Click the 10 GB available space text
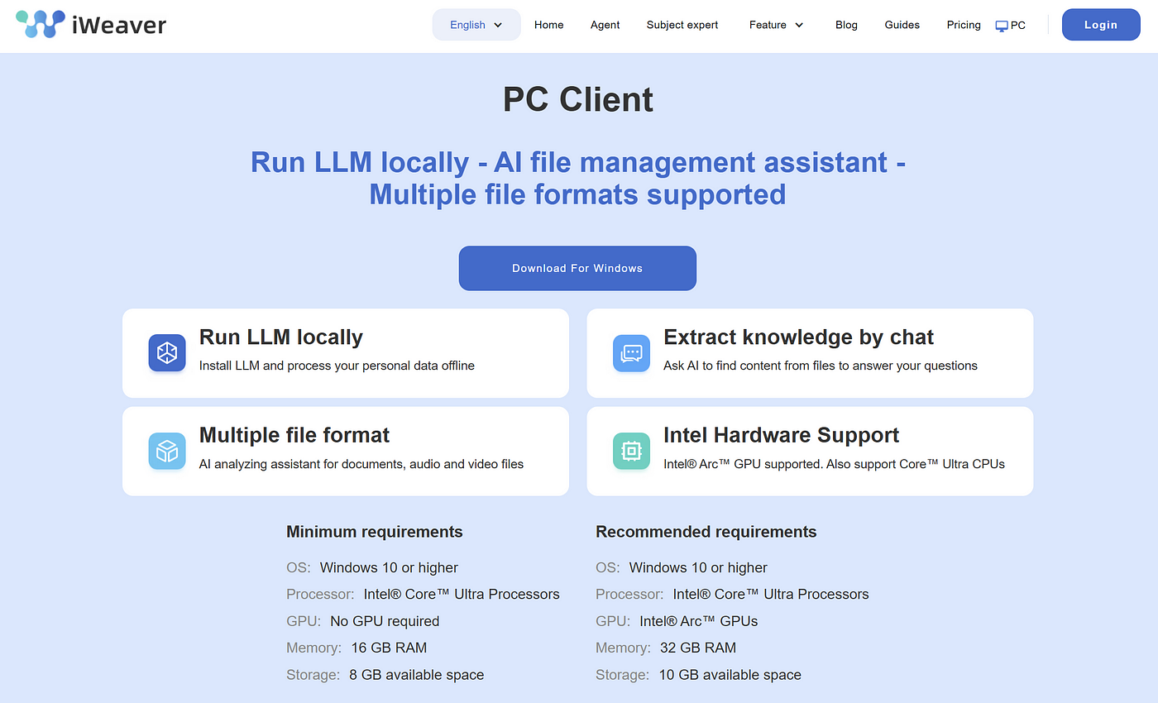 [730, 675]
